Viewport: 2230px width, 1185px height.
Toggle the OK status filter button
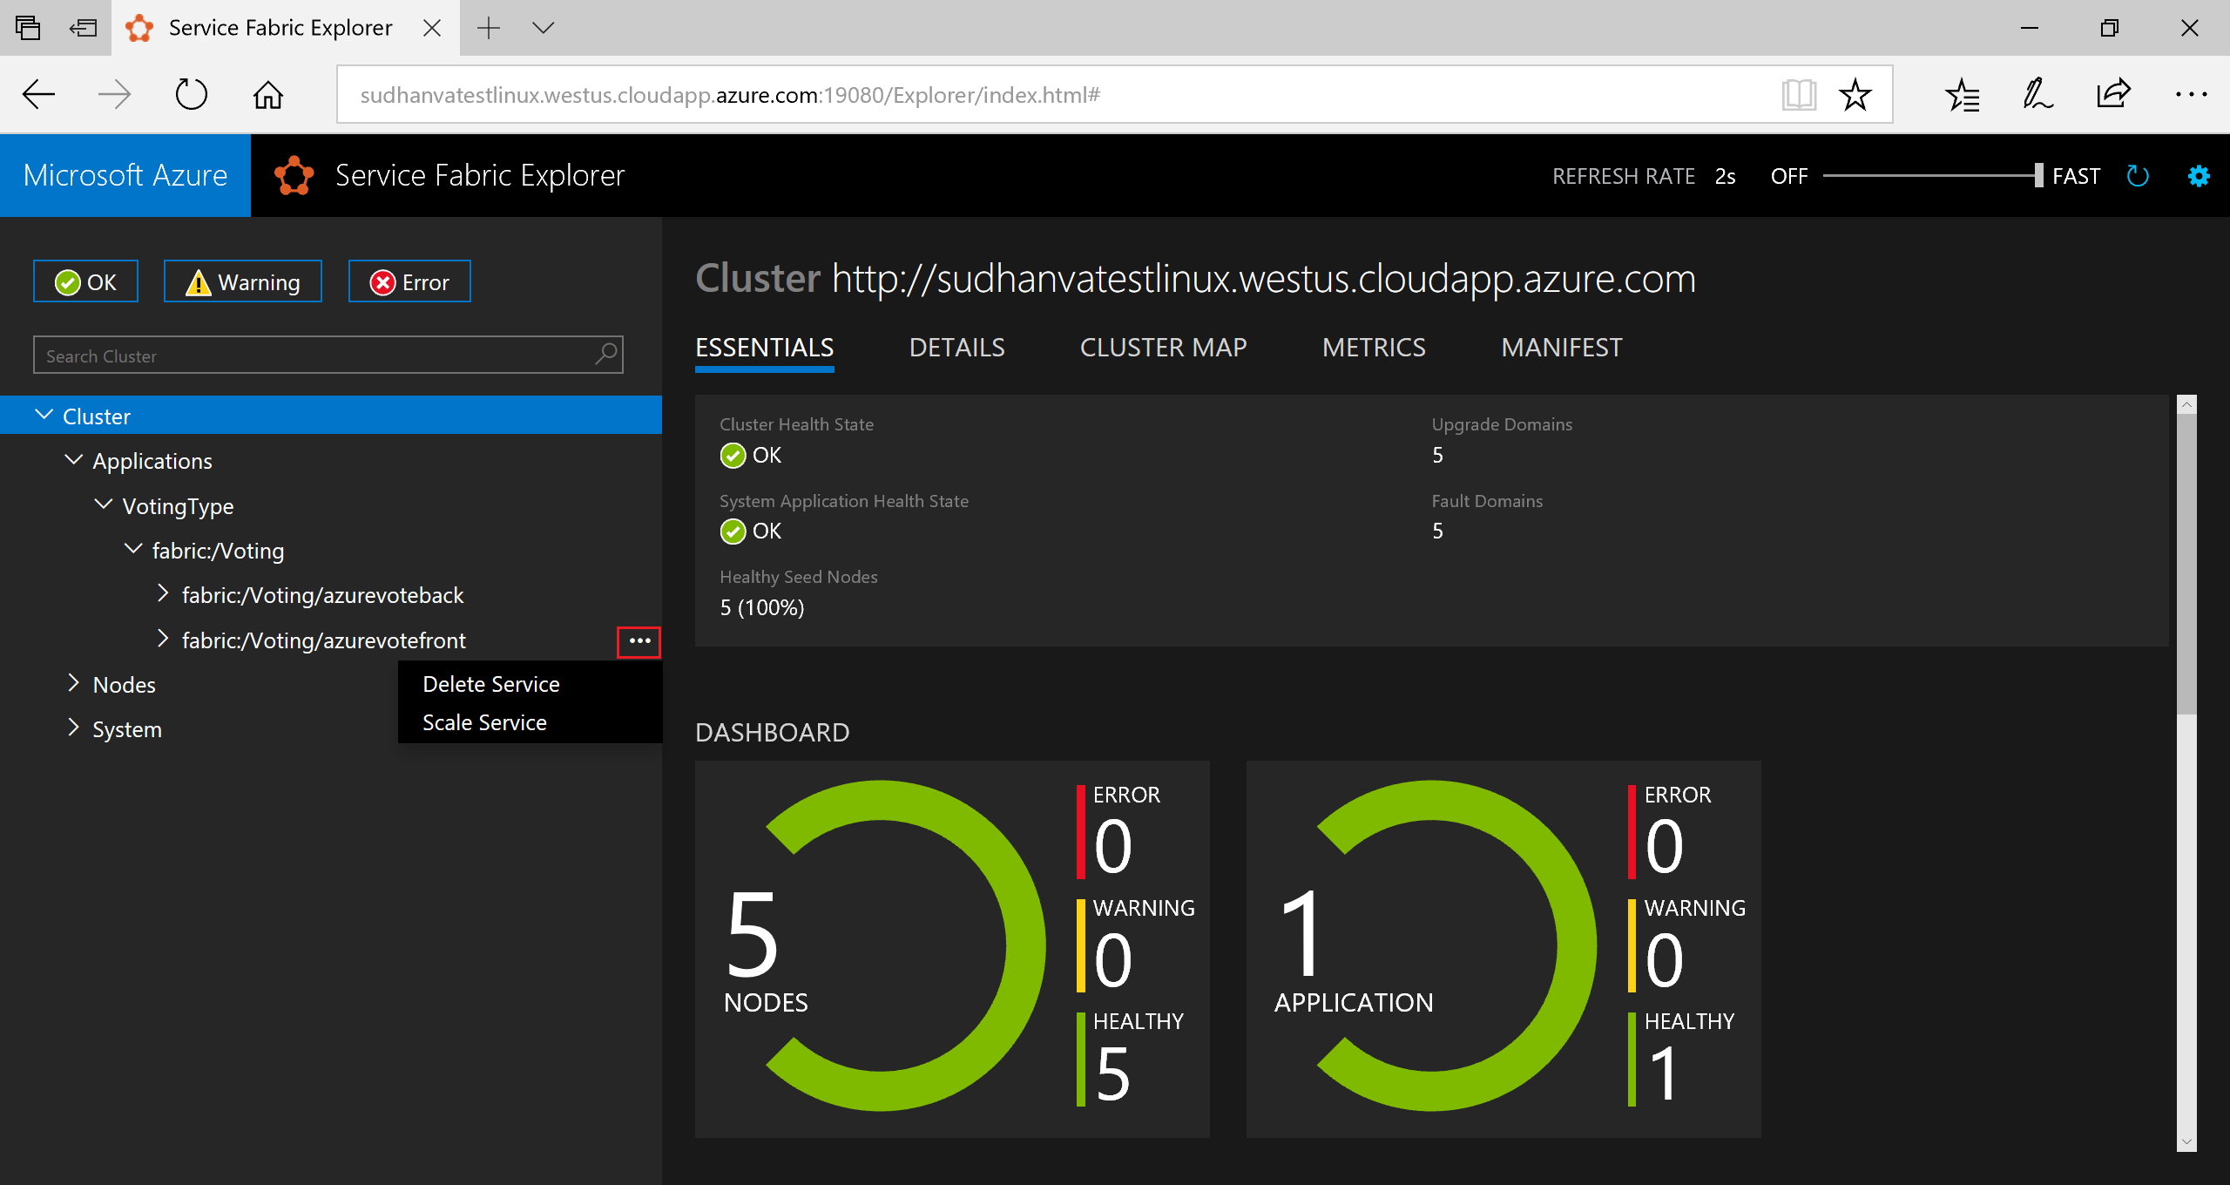(83, 281)
